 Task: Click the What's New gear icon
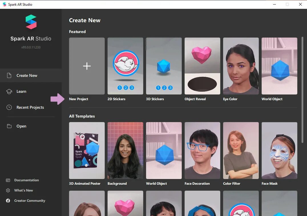(8, 190)
